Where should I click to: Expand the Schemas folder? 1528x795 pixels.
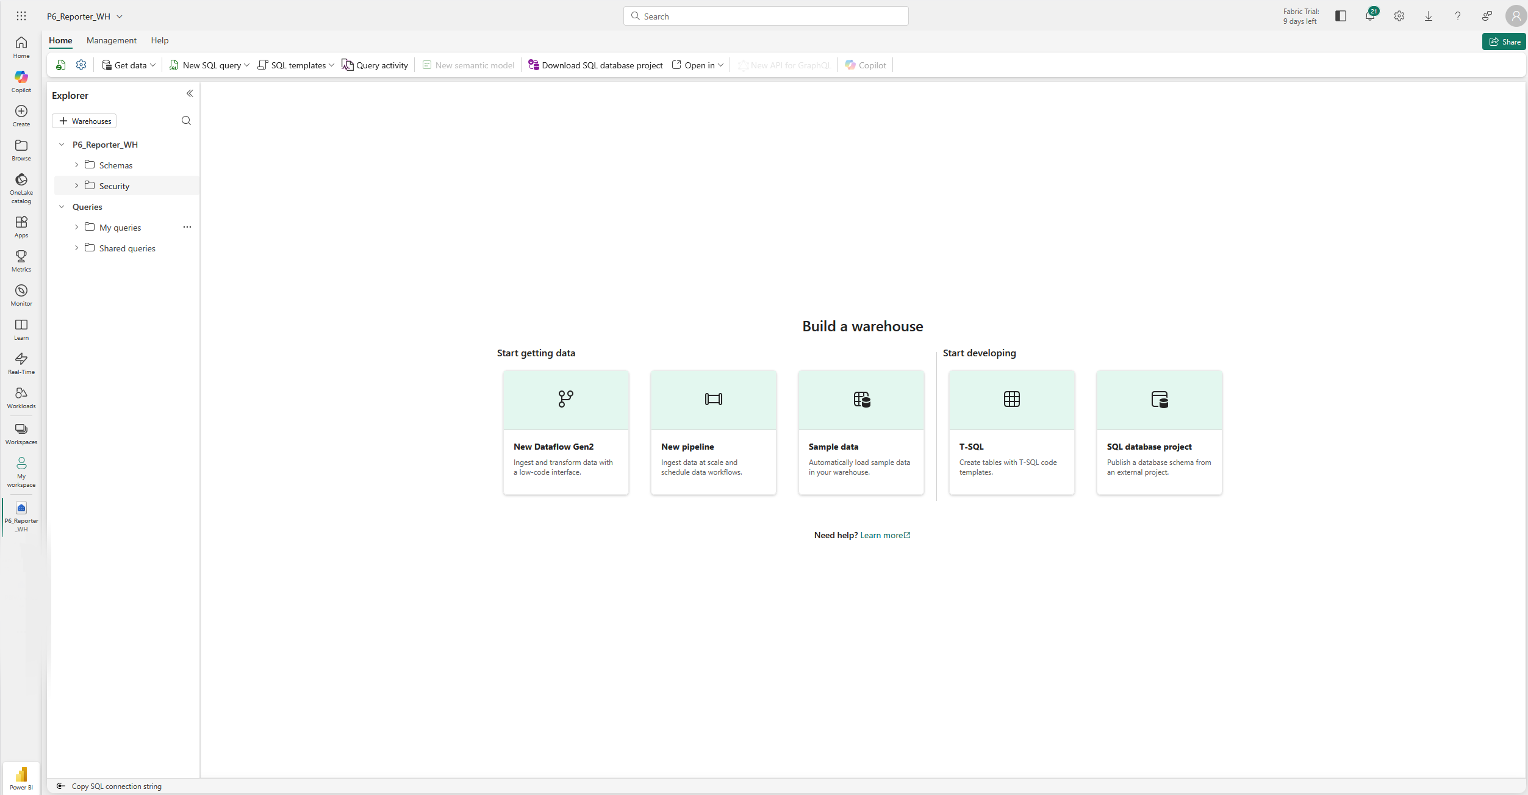point(77,165)
